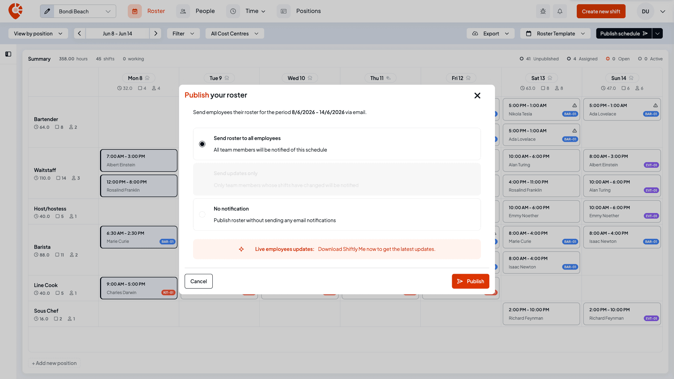The image size is (674, 379).
Task: Click the Roster calendar icon
Action: click(x=135, y=11)
